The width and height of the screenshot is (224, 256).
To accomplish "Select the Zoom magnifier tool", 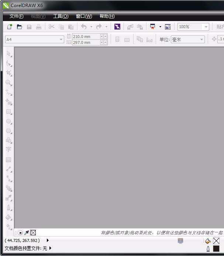I will tap(8, 83).
